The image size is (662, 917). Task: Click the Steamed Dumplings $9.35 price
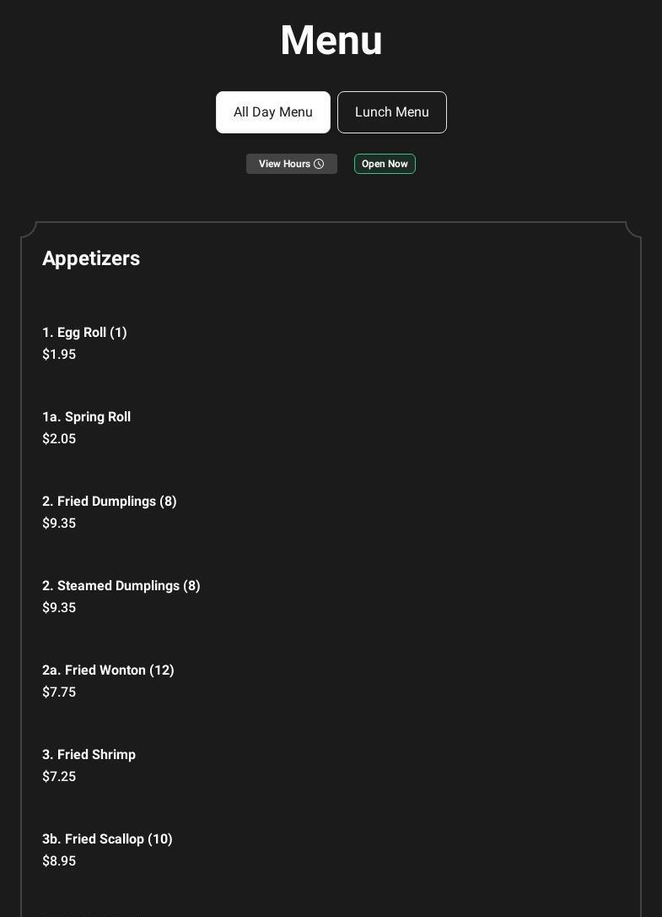(x=59, y=608)
